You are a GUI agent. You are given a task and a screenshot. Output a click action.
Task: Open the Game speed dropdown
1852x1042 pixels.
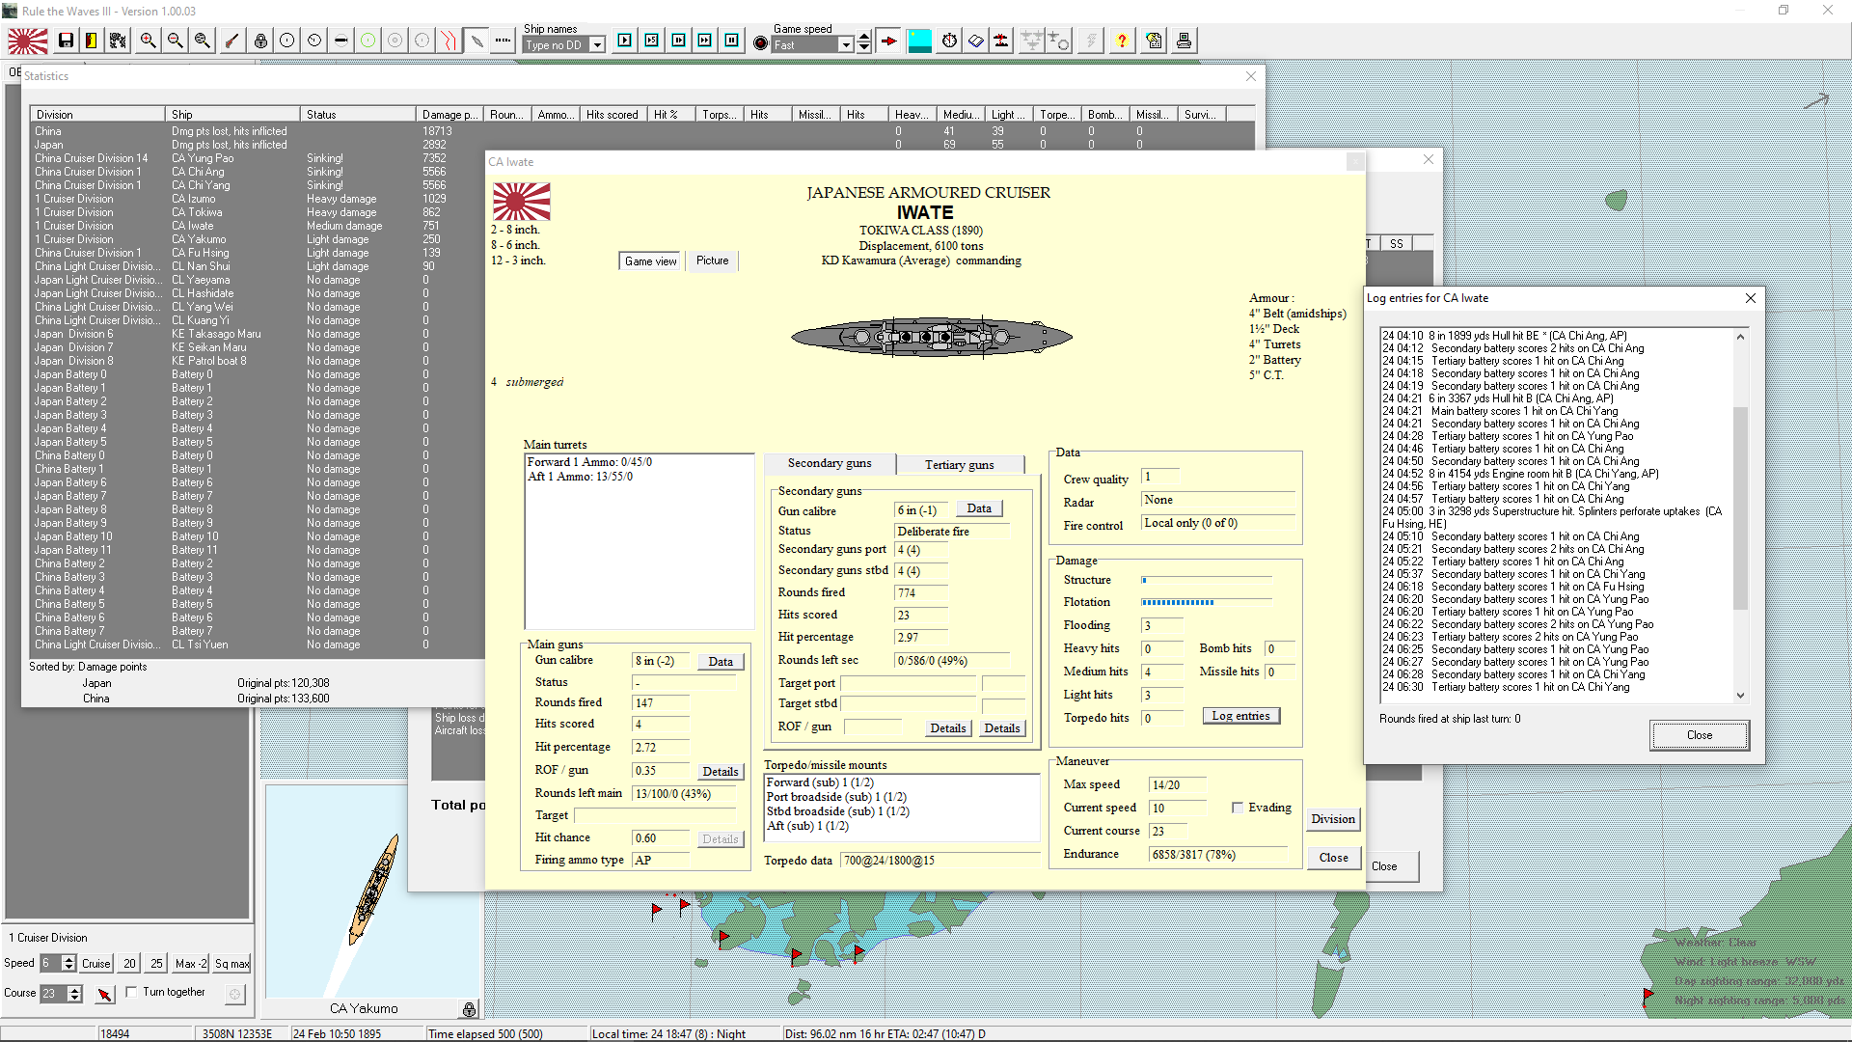(x=846, y=45)
